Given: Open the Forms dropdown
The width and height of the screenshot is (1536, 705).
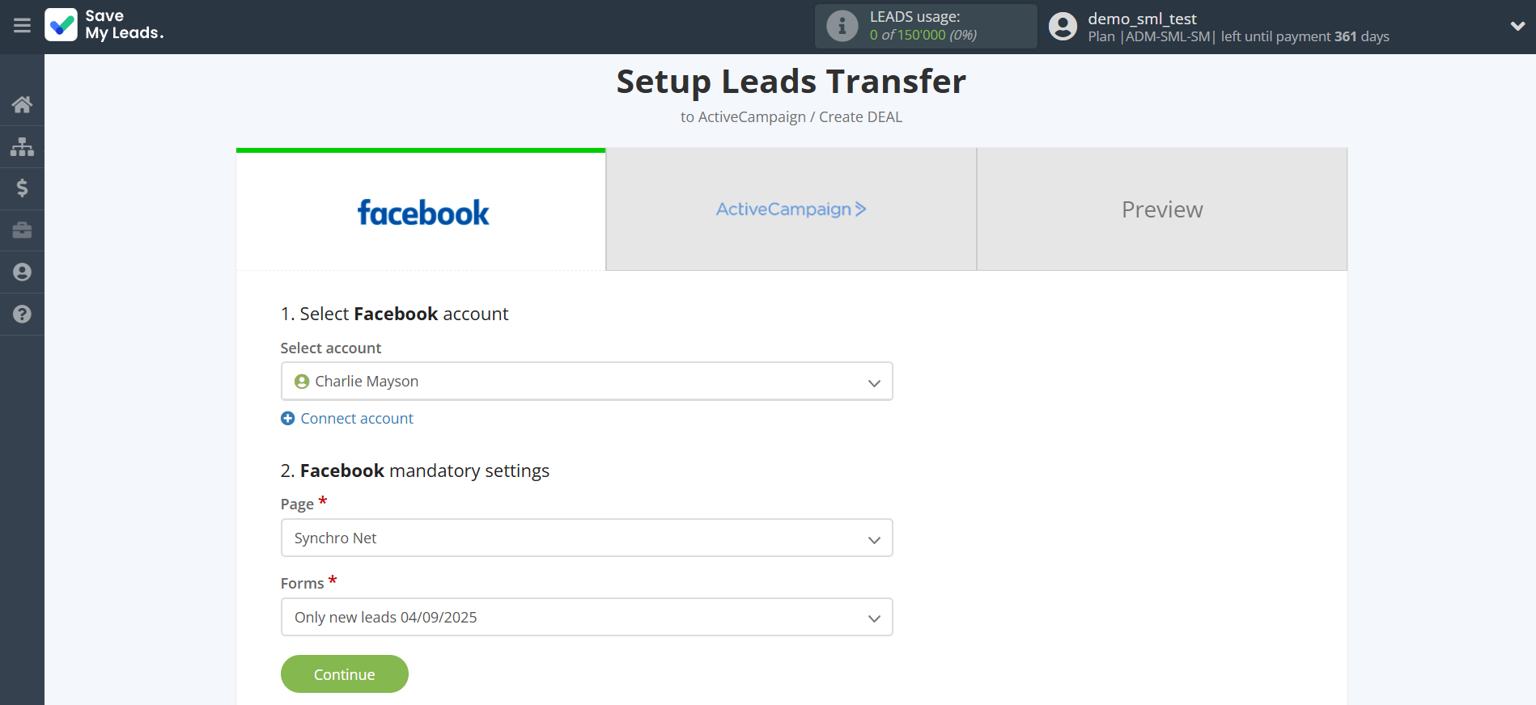Looking at the screenshot, I should (x=586, y=618).
